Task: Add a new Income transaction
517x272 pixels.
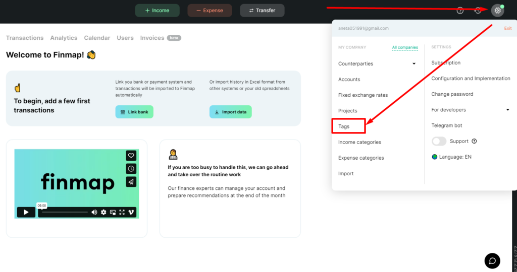Action: (x=158, y=11)
